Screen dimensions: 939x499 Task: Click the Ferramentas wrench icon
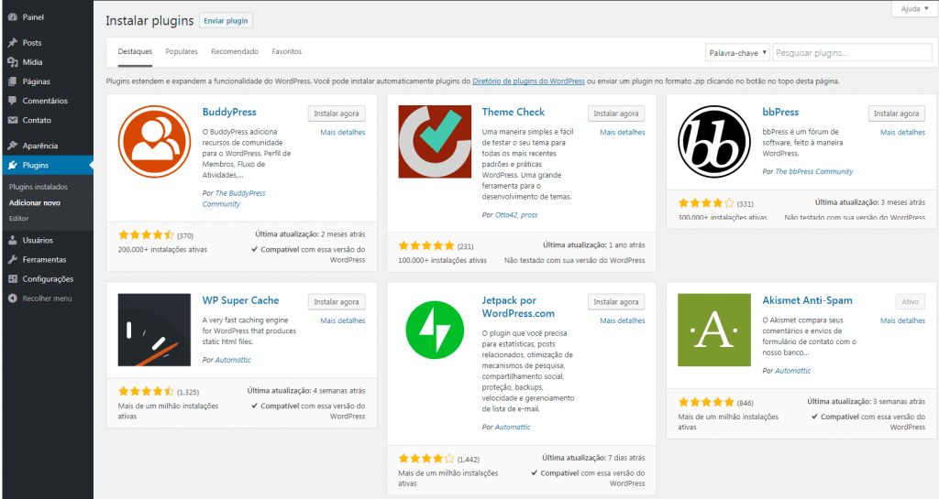[13, 259]
